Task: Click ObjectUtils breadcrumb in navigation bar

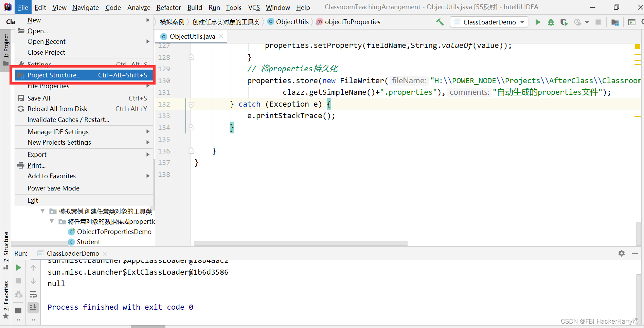Action: point(288,22)
